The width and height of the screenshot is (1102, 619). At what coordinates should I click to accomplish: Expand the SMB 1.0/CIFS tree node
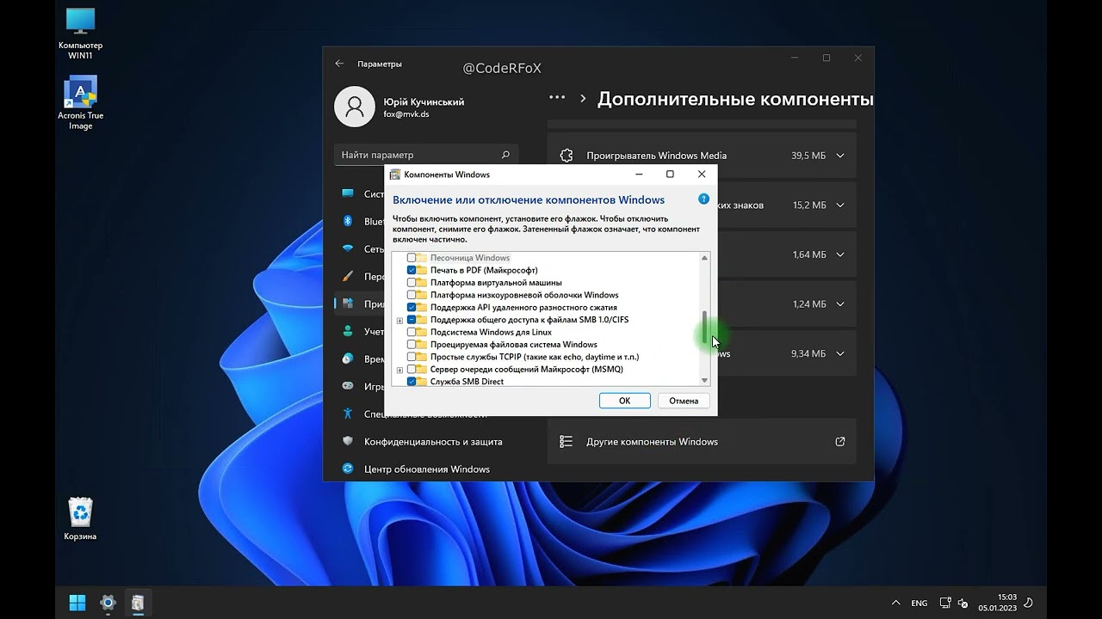[x=399, y=320]
